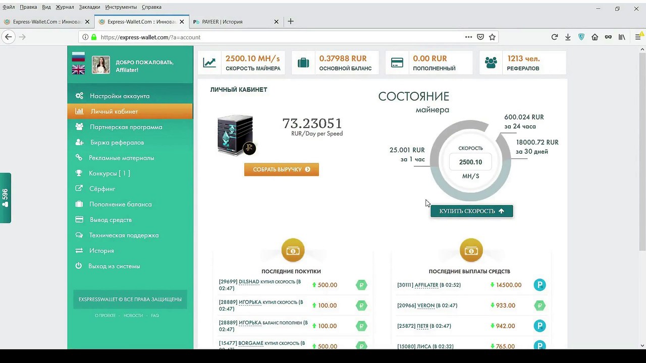Click user AFFILATER in recent payouts
Screen dimensions: 646x363
click(426, 285)
